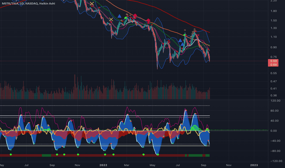Viewport: 285px width, 168px height.
Task: Click the −120.00 oscillator scale label
Action: tap(276, 161)
